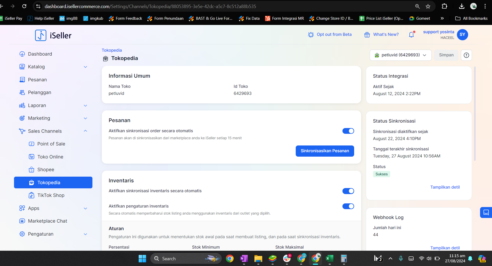Click the gift icon beside What's New

[367, 35]
